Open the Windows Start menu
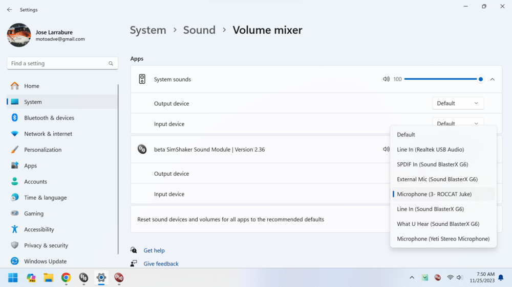 13,278
